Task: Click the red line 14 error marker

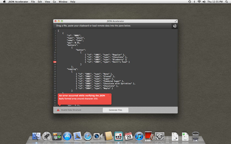Action: pyautogui.click(x=55, y=62)
